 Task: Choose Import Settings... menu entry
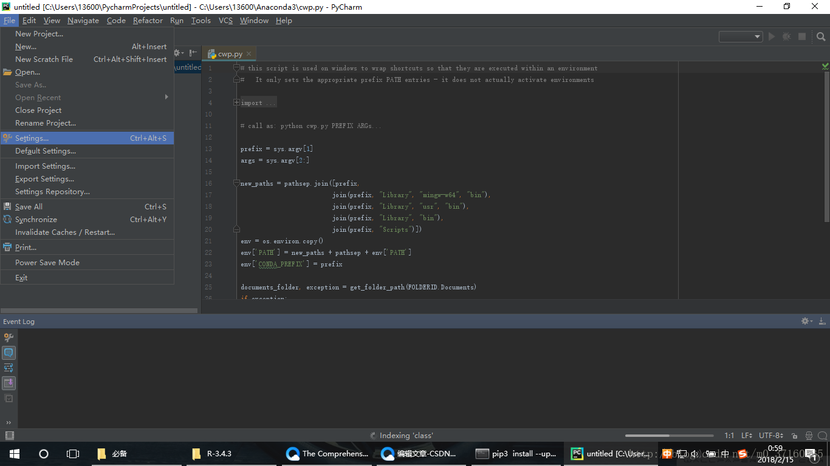click(87, 166)
